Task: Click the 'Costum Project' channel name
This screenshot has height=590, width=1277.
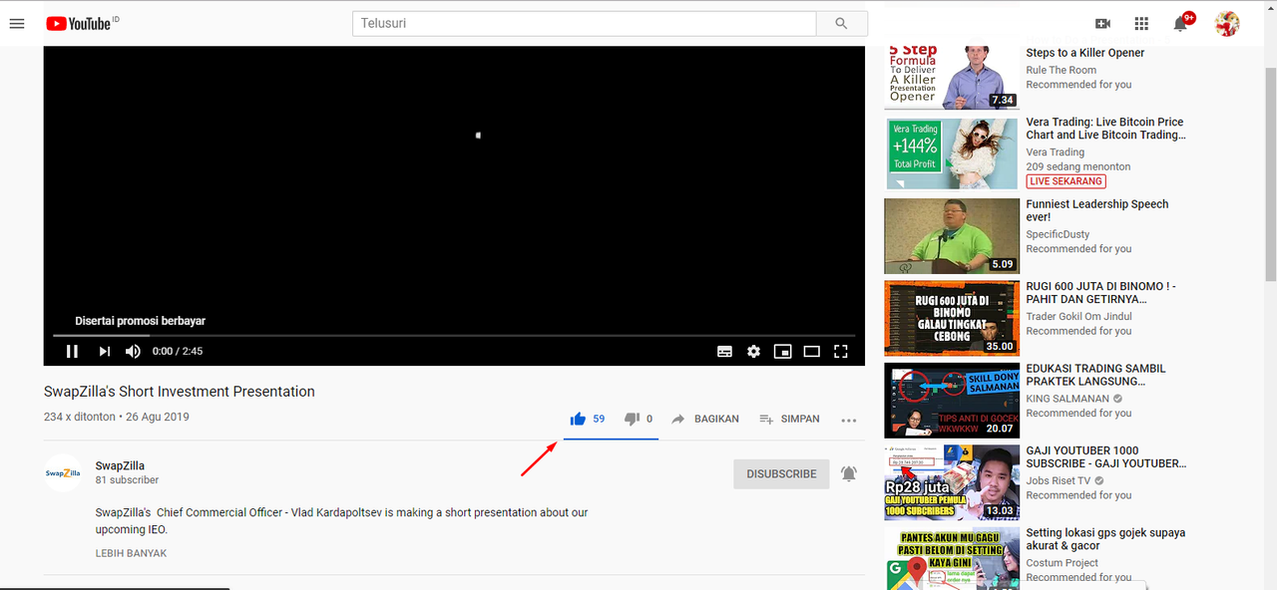Action: click(x=1063, y=563)
